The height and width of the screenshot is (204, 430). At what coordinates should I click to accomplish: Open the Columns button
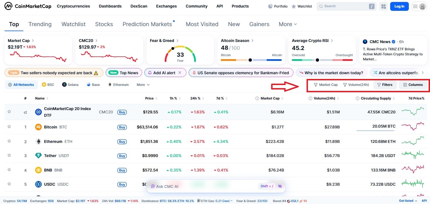tap(413, 85)
